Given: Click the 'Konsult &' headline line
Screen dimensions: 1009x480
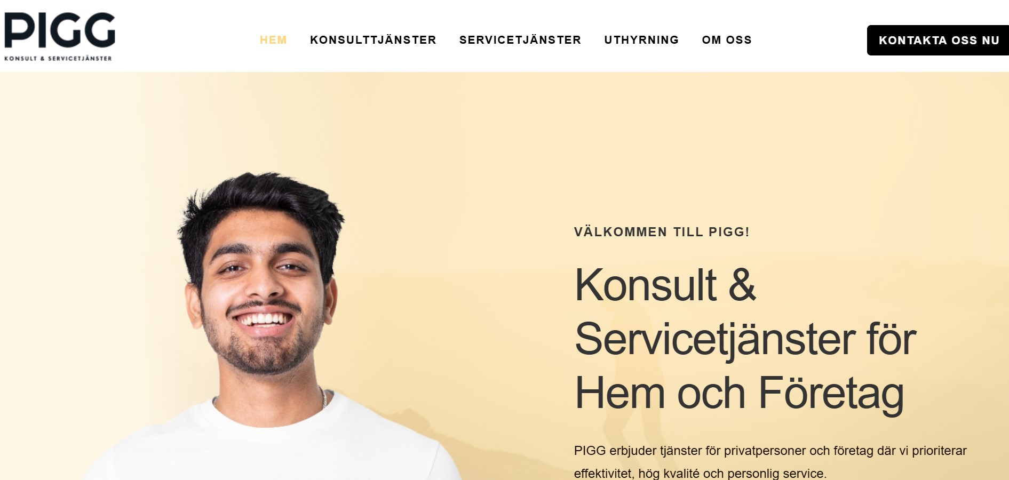Looking at the screenshot, I should point(665,285).
